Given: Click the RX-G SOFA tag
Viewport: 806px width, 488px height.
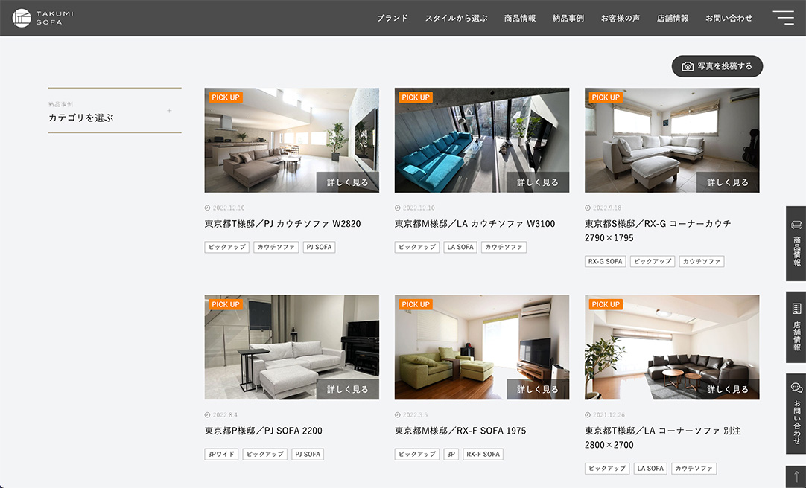Looking at the screenshot, I should coord(605,262).
